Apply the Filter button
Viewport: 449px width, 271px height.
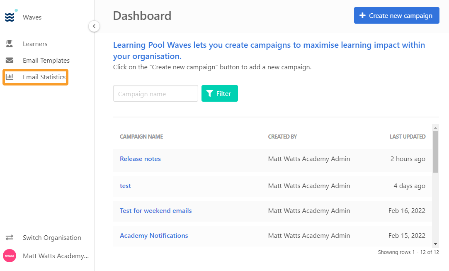click(220, 93)
